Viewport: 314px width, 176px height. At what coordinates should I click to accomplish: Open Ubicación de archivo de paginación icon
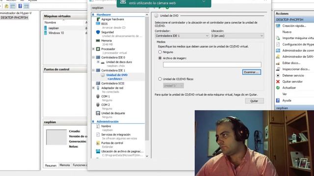click(x=98, y=152)
